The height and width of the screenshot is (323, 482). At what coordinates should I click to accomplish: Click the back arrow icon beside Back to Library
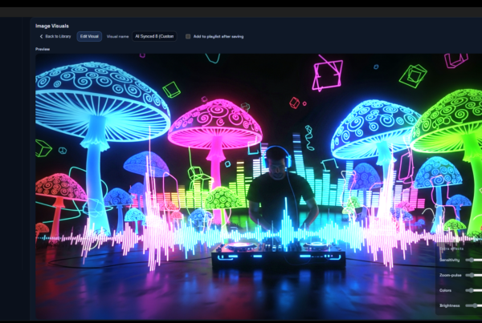[42, 36]
